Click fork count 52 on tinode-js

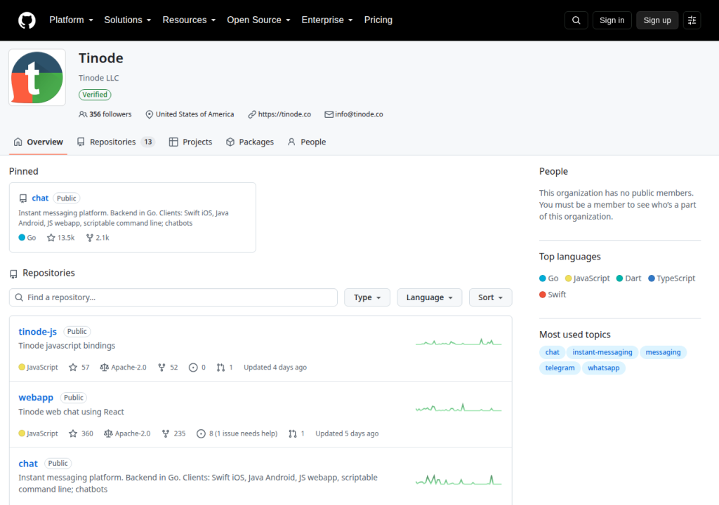tap(167, 367)
